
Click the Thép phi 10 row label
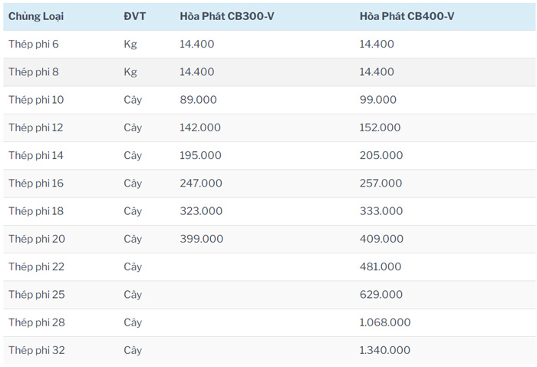(x=36, y=100)
